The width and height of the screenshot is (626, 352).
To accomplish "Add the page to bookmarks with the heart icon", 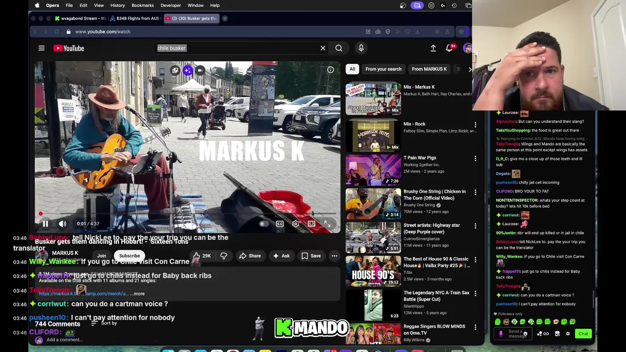I will coord(407,32).
